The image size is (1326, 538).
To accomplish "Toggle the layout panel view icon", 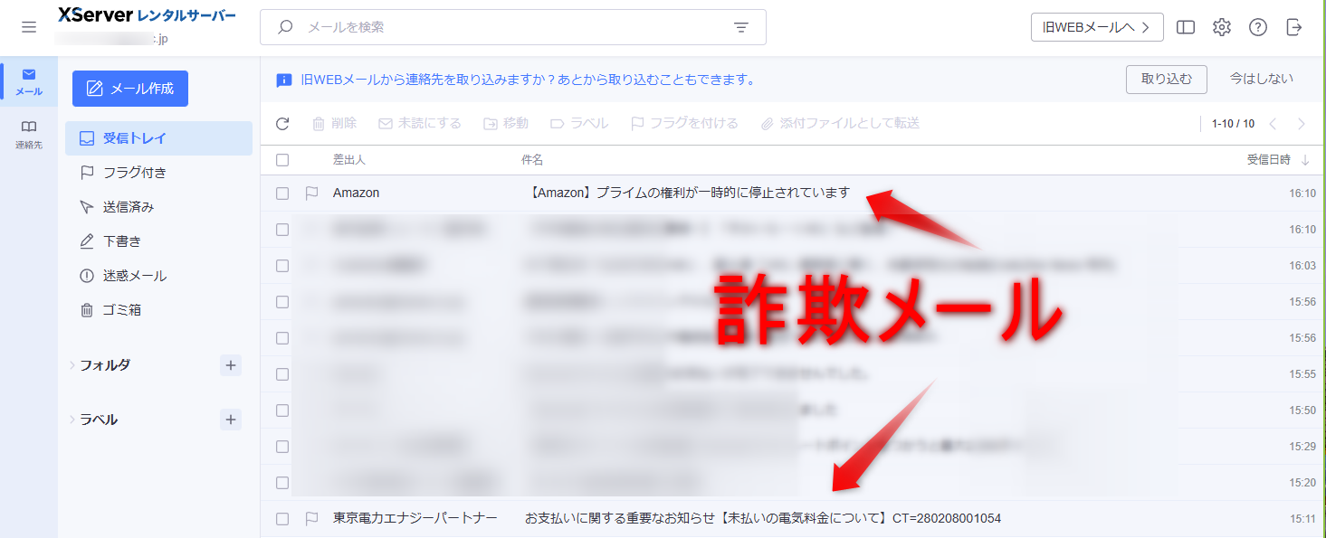I will point(1186,27).
